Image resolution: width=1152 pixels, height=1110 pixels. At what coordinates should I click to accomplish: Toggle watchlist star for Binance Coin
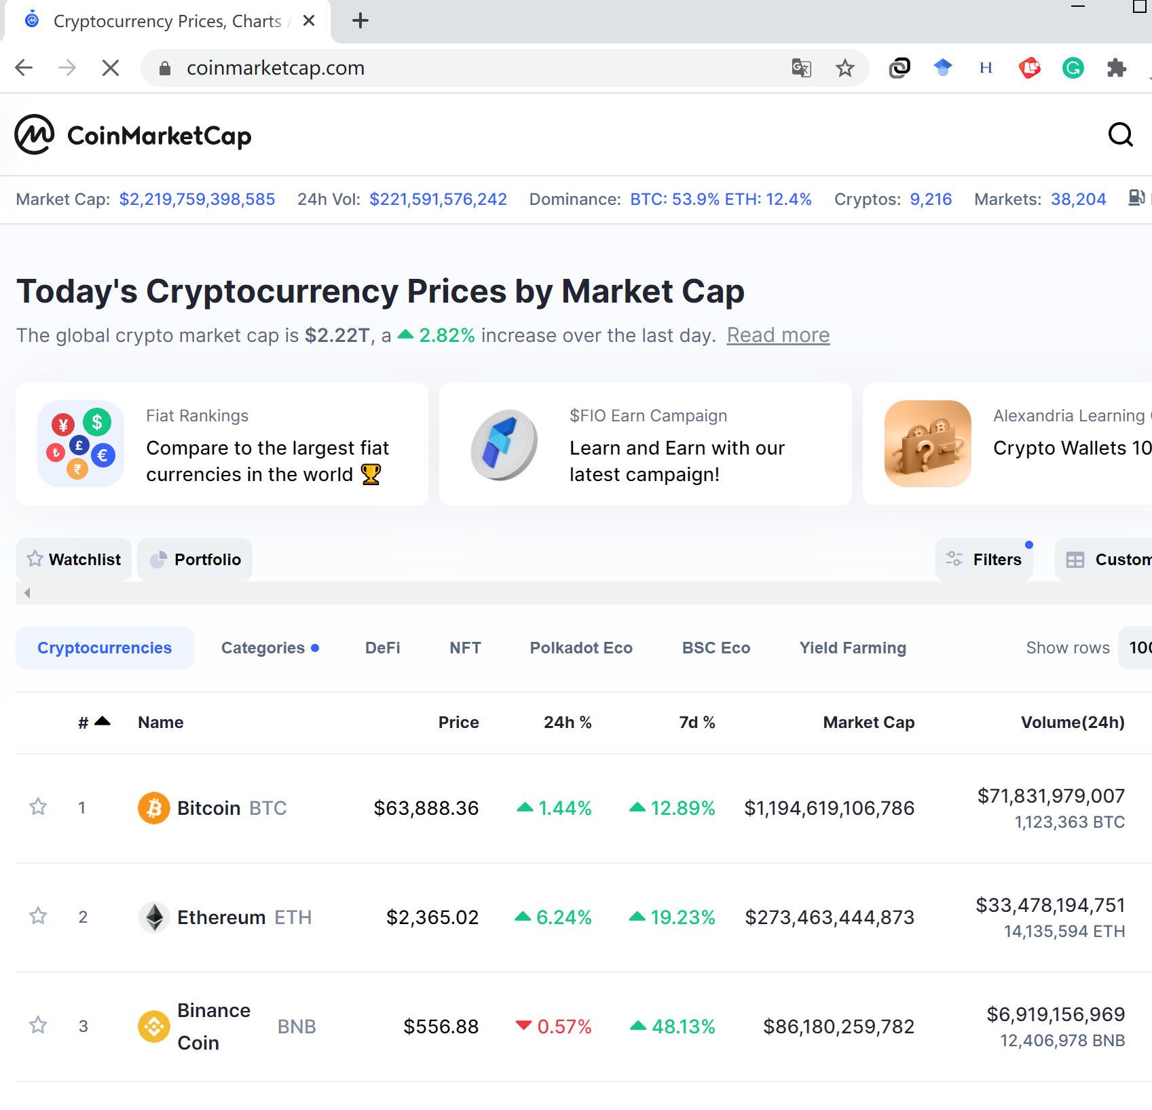click(x=38, y=1025)
